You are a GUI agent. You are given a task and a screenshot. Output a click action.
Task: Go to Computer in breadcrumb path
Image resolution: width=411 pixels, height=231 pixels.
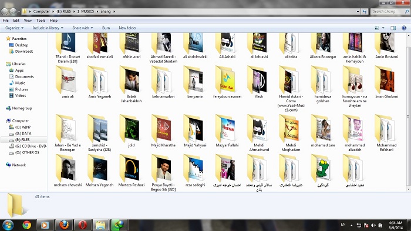pos(42,12)
